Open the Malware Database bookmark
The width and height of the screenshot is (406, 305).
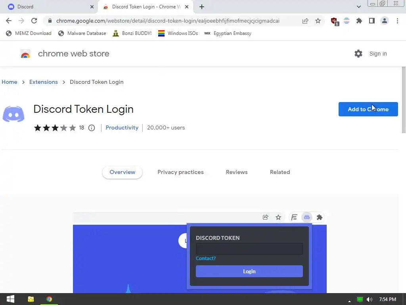point(82,33)
